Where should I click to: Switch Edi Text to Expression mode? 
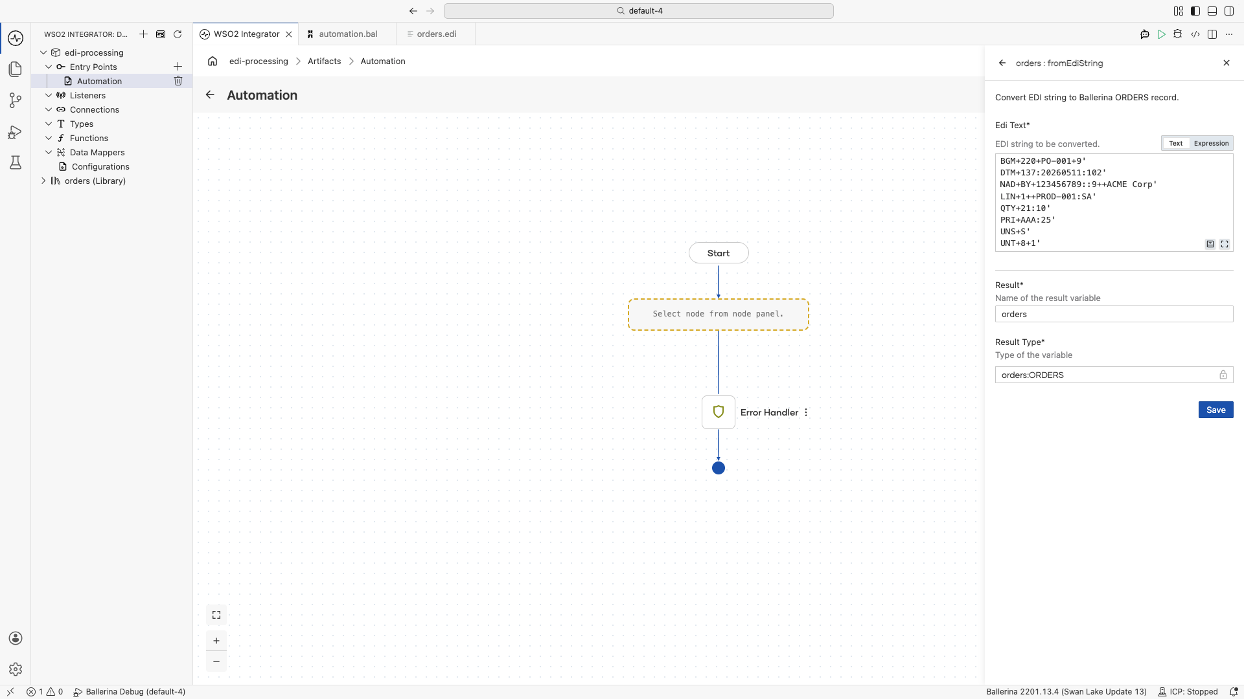(x=1211, y=144)
